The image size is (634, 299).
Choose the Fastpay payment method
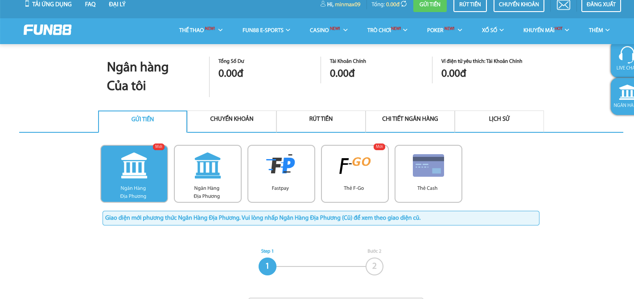[x=281, y=174]
